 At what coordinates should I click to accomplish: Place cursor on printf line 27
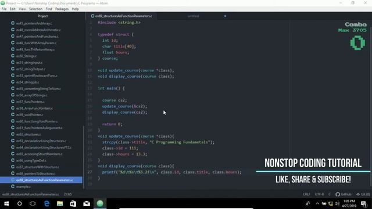pyautogui.click(x=172, y=172)
